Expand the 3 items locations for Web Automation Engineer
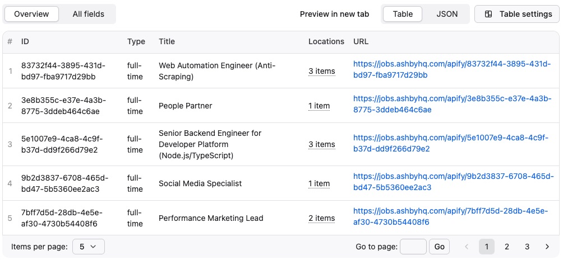Screen dimensions: 563x260 point(321,71)
